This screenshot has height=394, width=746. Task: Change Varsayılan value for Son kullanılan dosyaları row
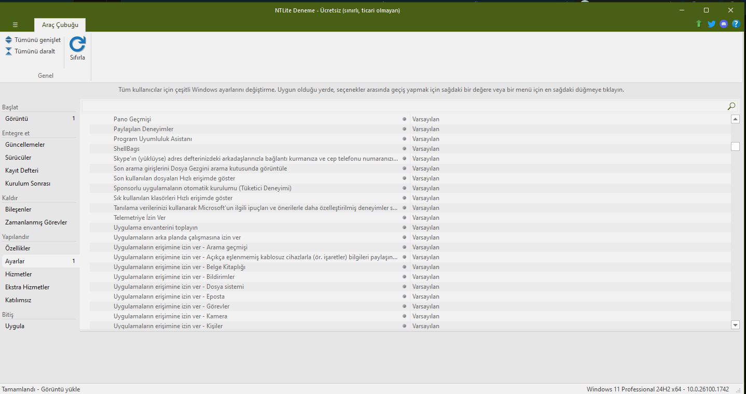pyautogui.click(x=426, y=178)
